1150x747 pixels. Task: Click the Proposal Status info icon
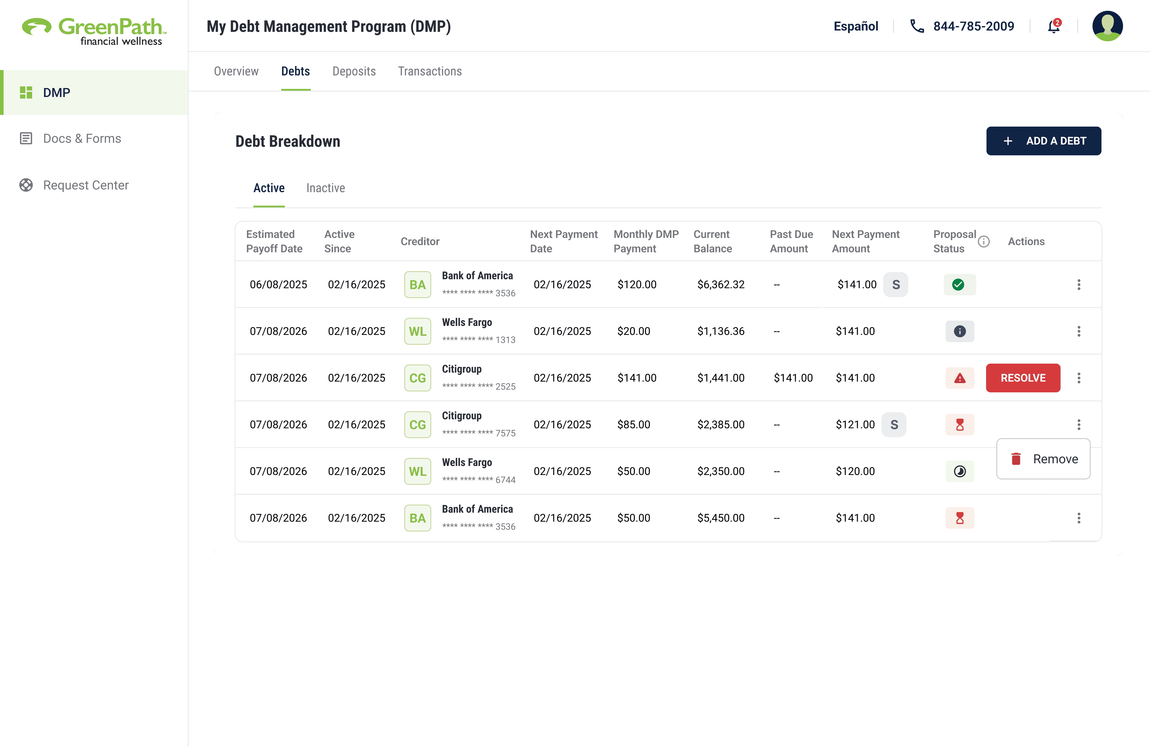[x=983, y=242]
